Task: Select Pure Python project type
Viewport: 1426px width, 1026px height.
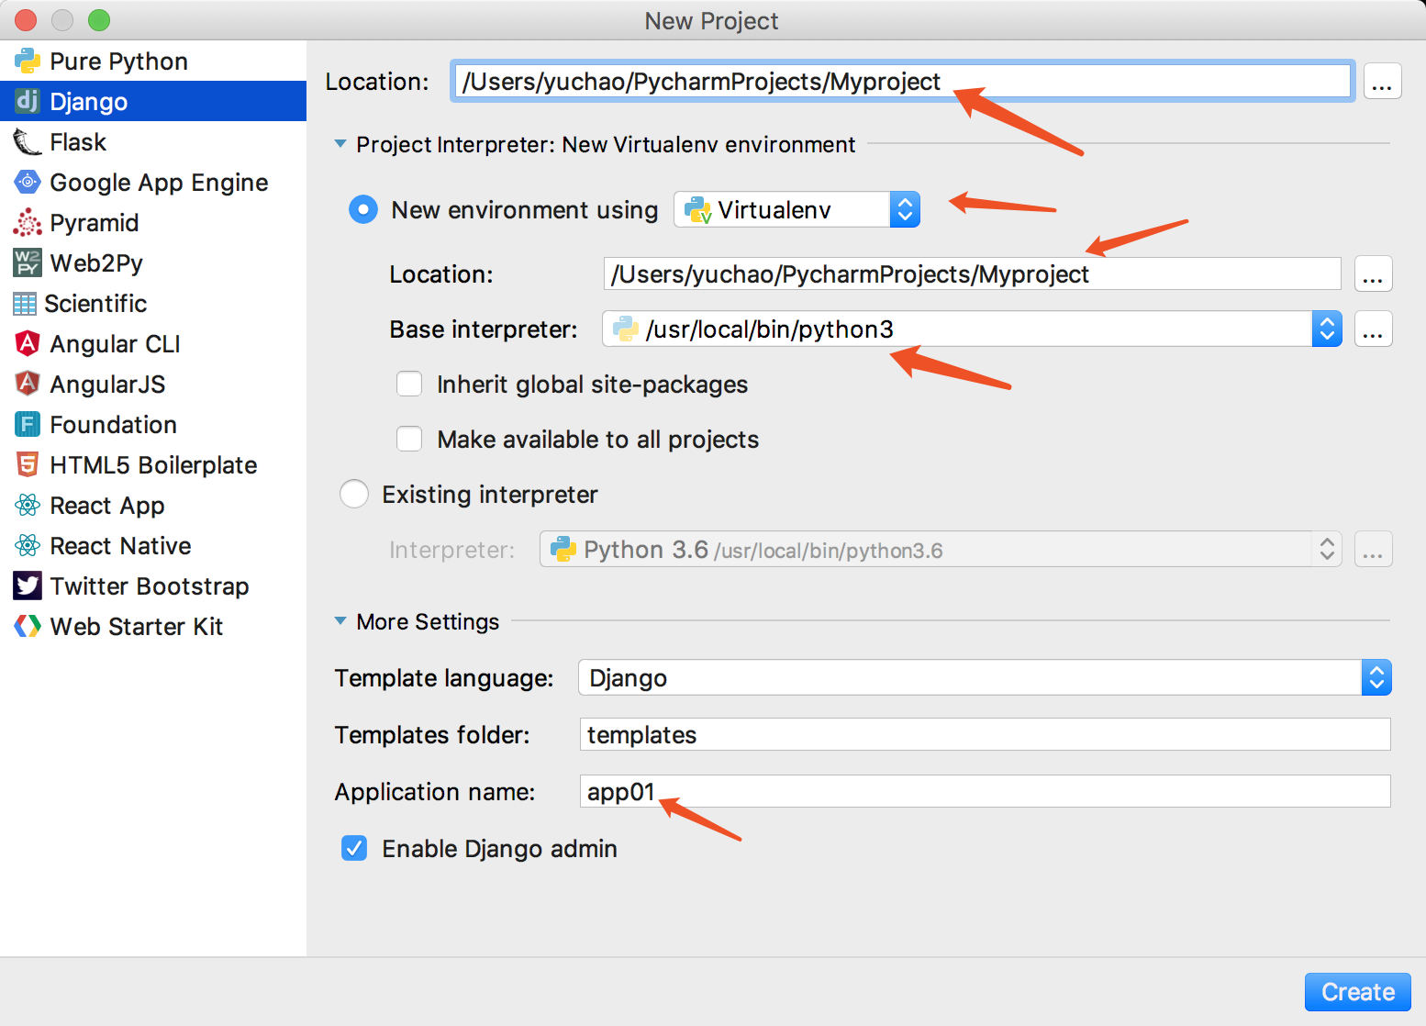Action: pos(118,61)
